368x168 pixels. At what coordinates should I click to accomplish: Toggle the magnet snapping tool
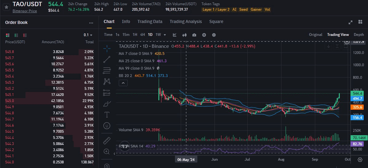(x=107, y=166)
